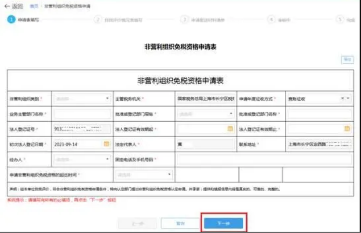Viewport: 361px width, 233px height.
Task: Click the 法人登记证号 field starting with 913
Action: (82, 129)
